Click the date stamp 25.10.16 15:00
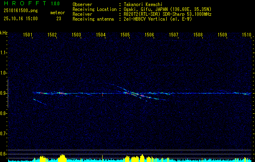This screenshot has width=255, height=162. point(21,19)
